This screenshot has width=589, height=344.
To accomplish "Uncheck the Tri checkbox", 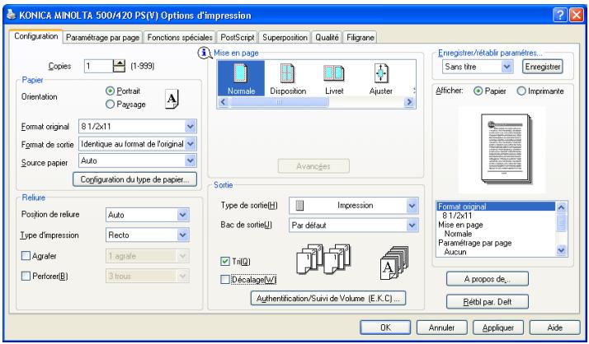I will [x=225, y=261].
